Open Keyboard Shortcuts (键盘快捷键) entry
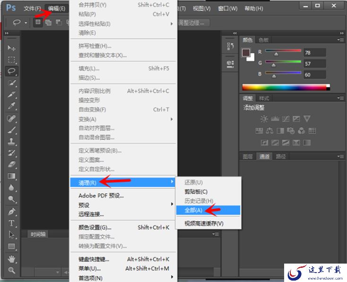Viewport: 347px width, 282px height. click(123, 259)
